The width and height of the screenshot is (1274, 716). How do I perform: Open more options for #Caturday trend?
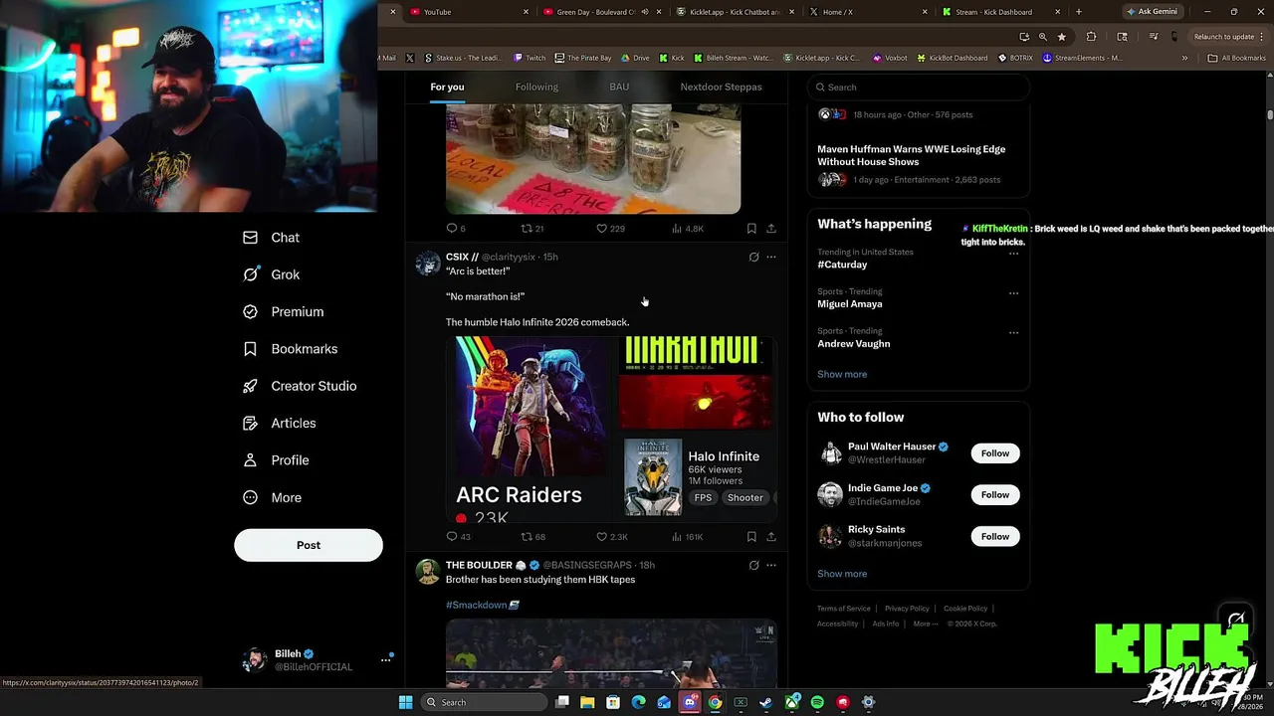(1013, 254)
